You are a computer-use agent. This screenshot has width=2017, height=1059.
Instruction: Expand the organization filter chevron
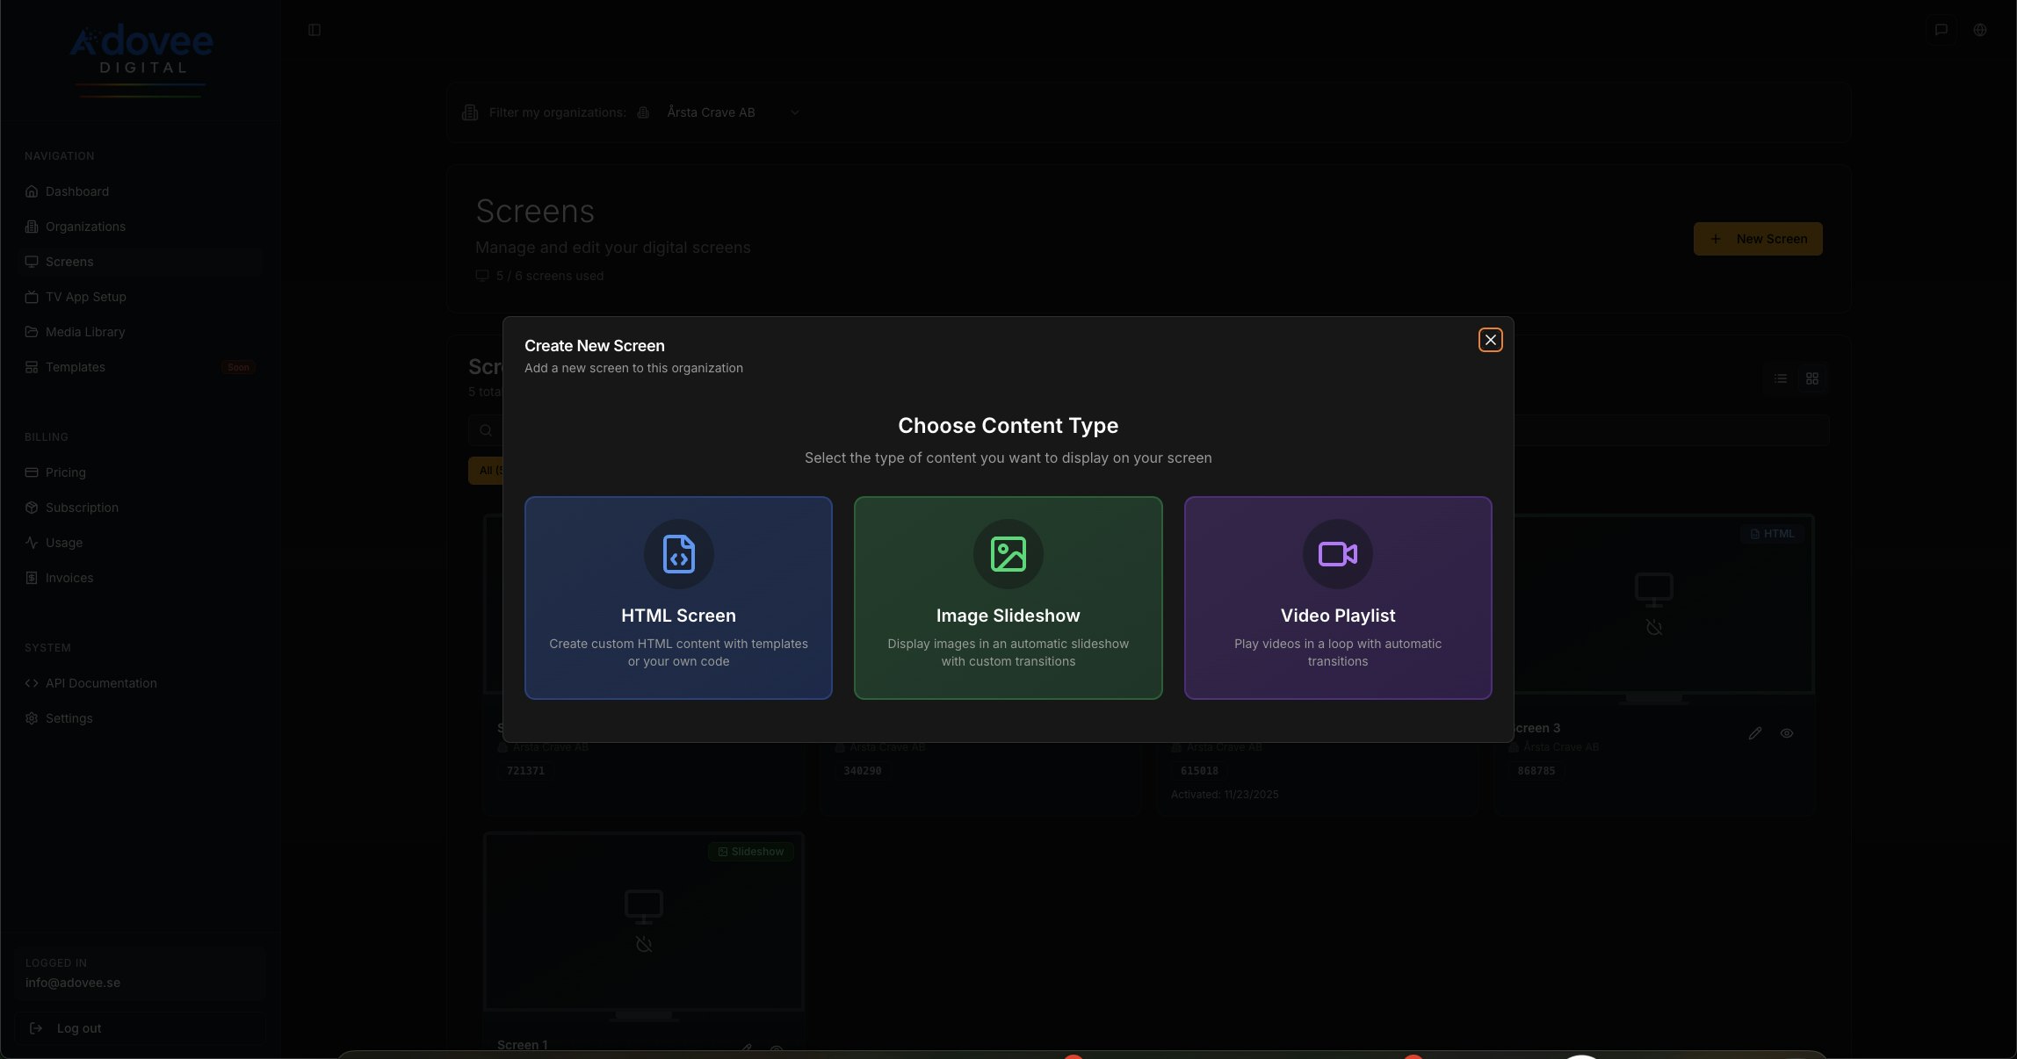pos(794,112)
